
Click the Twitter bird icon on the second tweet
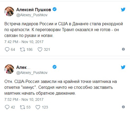pos(123,67)
